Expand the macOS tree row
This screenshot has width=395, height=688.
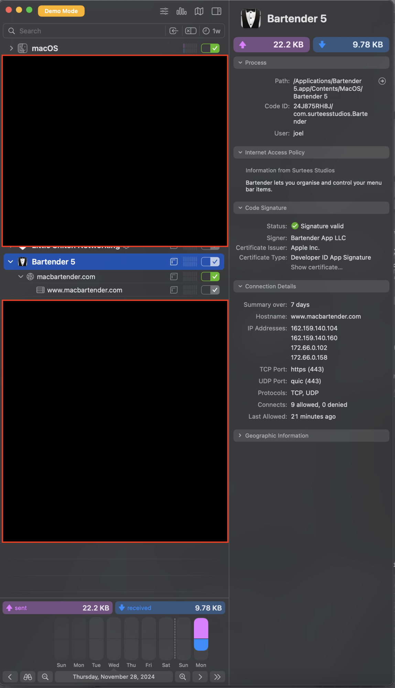tap(11, 48)
